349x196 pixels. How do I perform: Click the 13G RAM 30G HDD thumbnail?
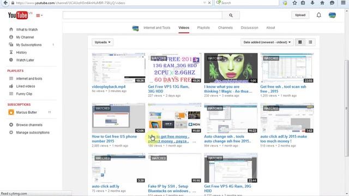click(x=174, y=68)
